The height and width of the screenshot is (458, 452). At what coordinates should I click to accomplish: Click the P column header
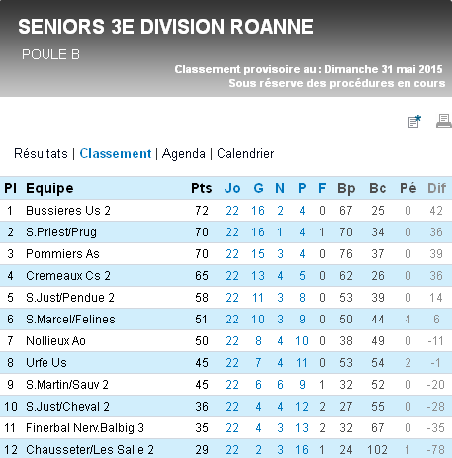[302, 188]
